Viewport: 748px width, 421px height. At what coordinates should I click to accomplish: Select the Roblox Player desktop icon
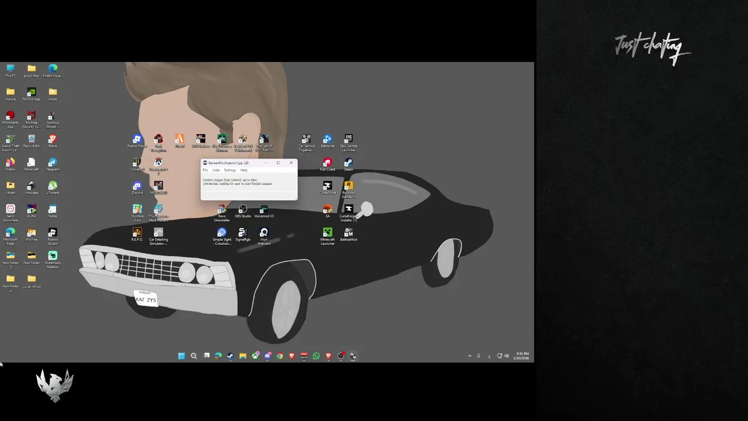point(137,141)
